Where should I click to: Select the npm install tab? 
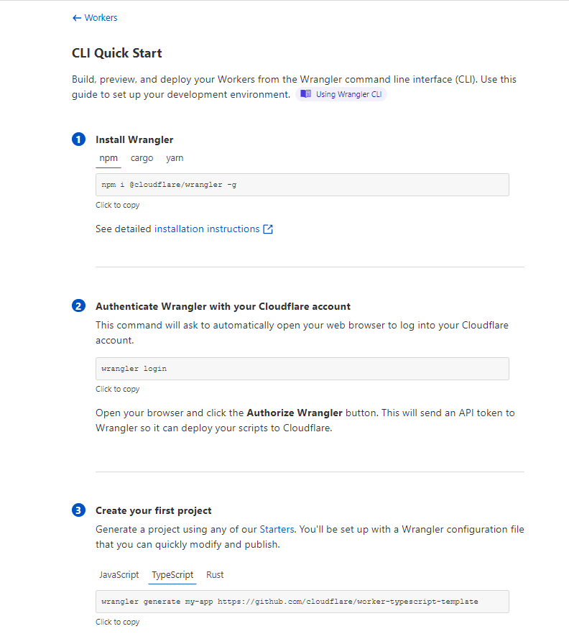click(108, 159)
